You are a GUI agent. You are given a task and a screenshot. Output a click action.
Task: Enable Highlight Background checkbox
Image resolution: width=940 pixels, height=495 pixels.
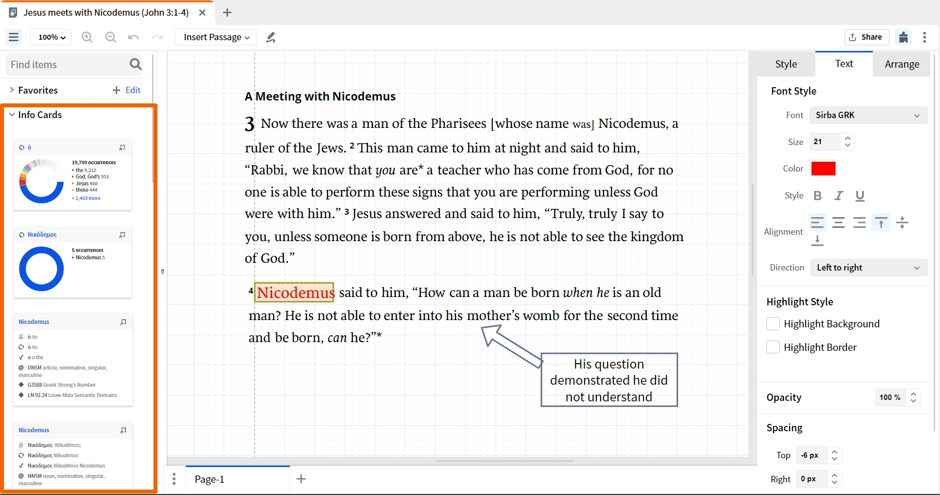[773, 324]
